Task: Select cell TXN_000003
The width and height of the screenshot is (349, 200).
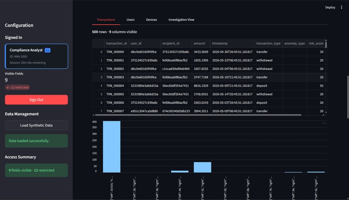Action: [116, 77]
